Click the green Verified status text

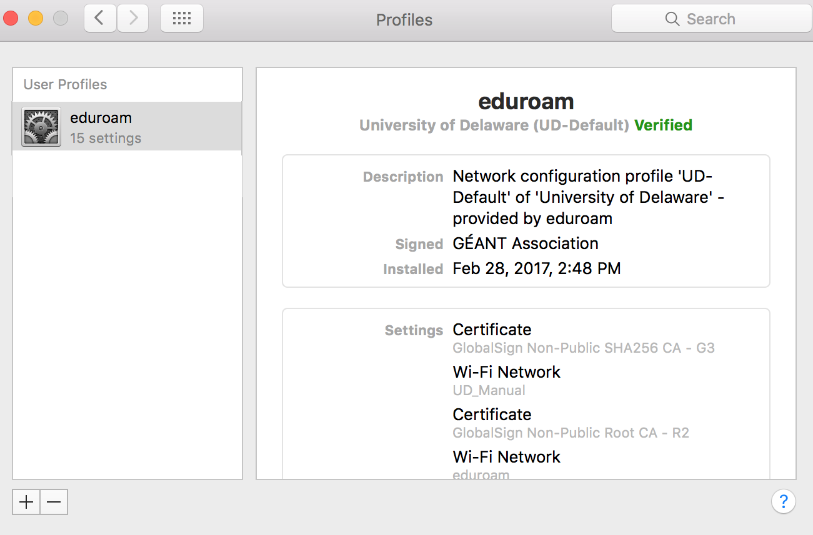(x=663, y=125)
